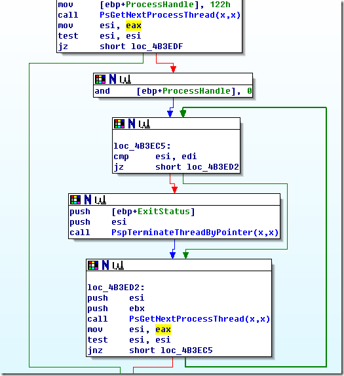Click the 'loc_4B3ED2:' label
This screenshot has width=344, height=376.
(x=116, y=288)
